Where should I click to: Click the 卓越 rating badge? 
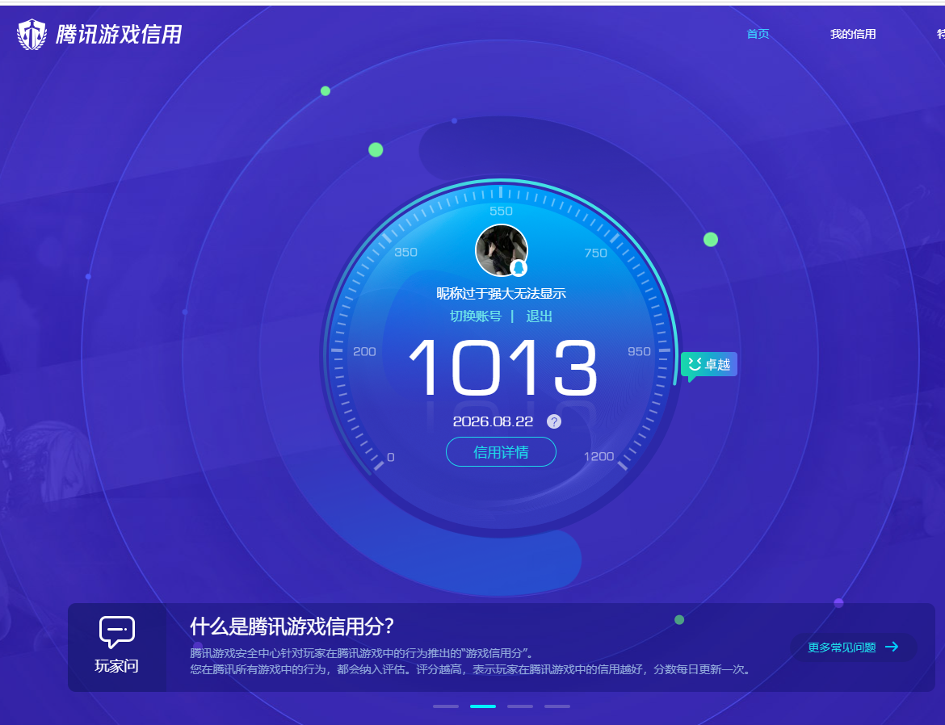pos(709,365)
